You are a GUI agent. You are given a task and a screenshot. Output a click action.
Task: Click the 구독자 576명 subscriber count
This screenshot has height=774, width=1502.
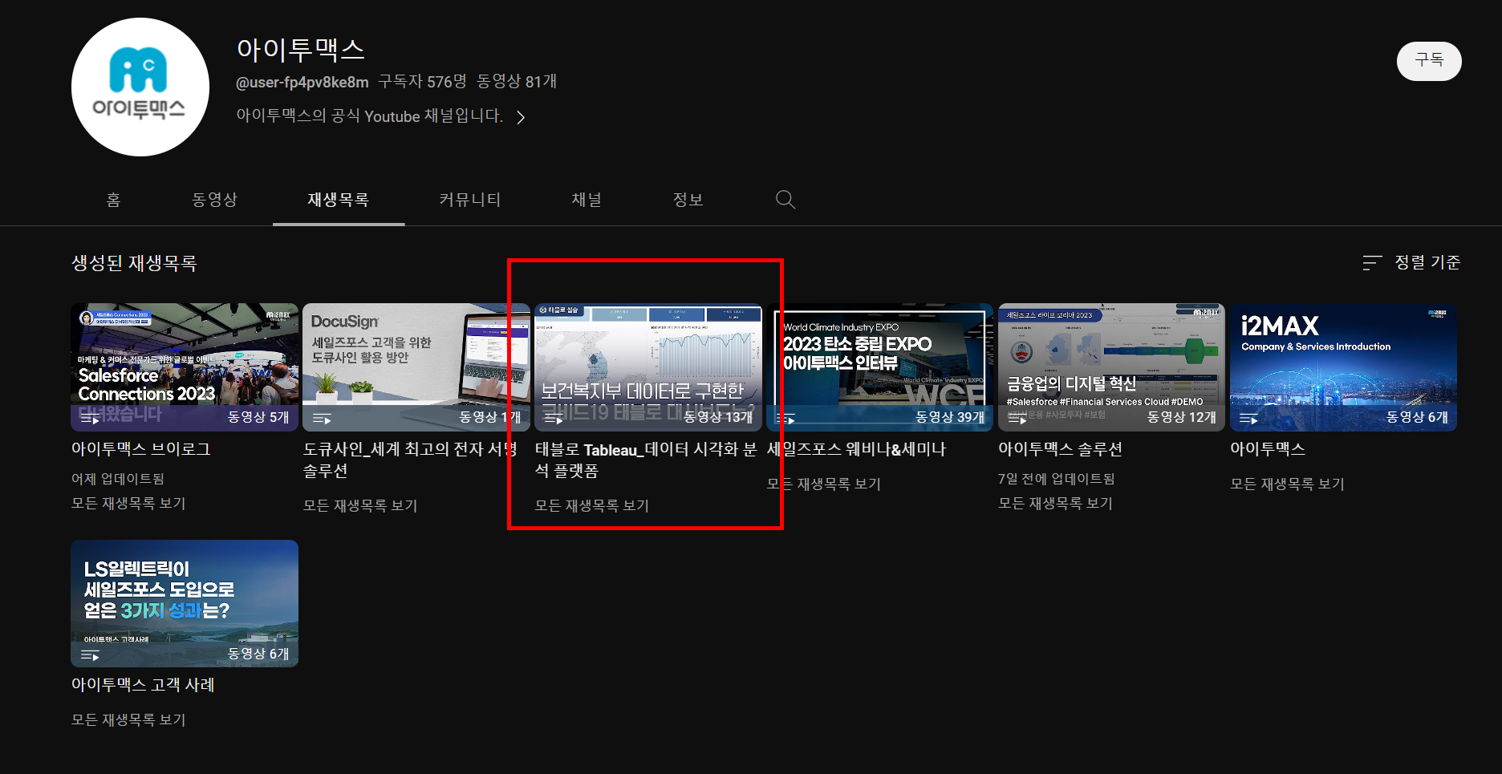pyautogui.click(x=422, y=82)
